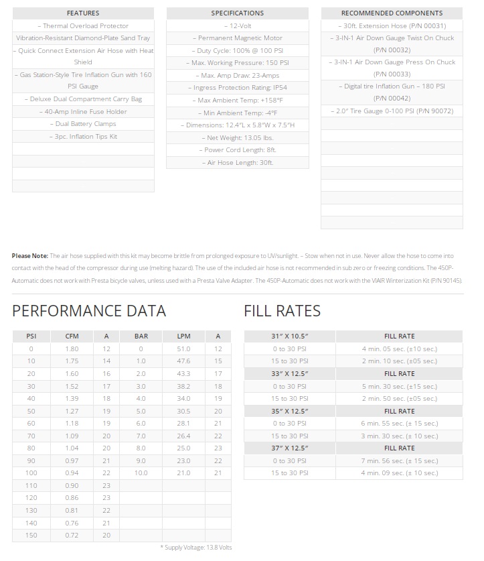
Task: Select the Dual Battery Clamps feature
Action: [83, 124]
